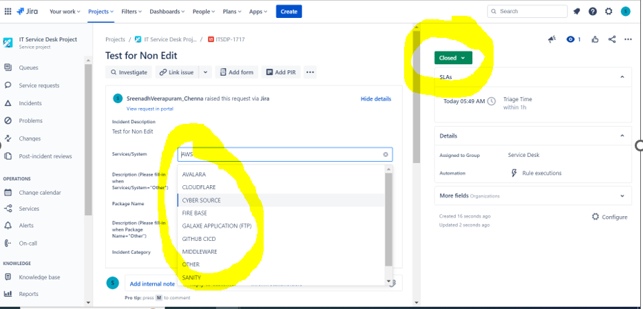Open the app switcher grid icon

point(8,12)
